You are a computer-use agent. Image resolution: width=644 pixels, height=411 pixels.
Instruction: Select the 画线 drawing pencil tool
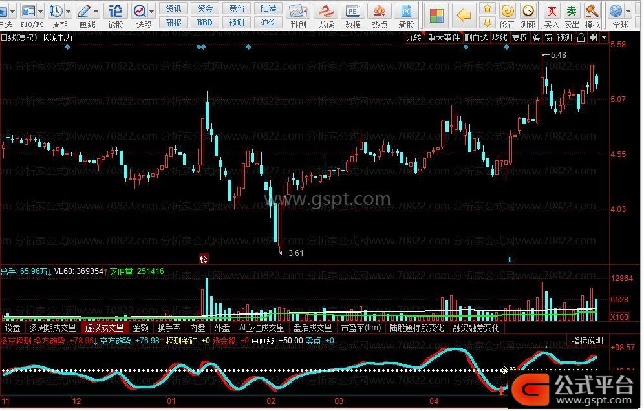[84, 11]
